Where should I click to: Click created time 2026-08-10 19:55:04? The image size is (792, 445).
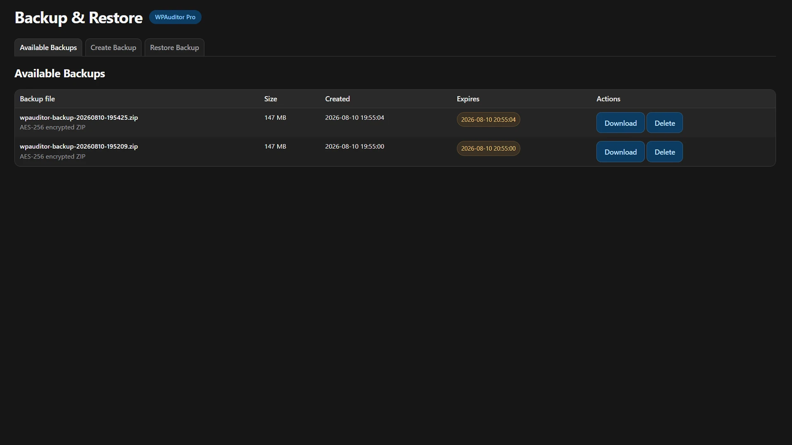pyautogui.click(x=354, y=117)
